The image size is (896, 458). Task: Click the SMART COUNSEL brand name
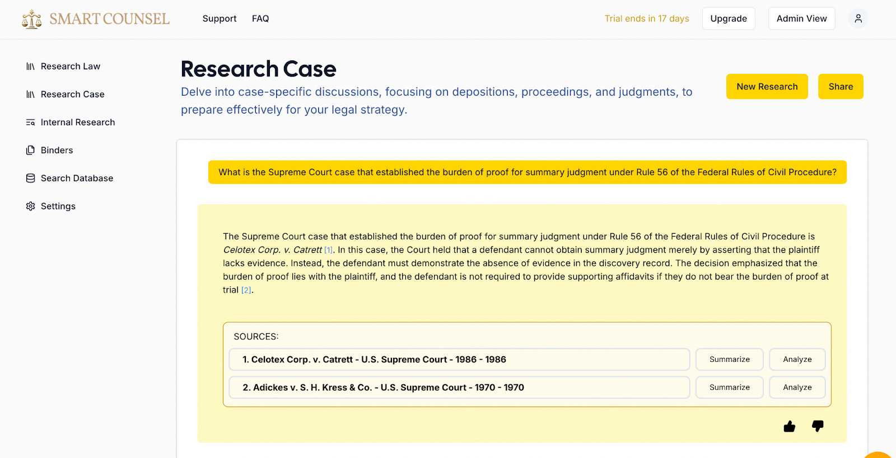pos(109,19)
